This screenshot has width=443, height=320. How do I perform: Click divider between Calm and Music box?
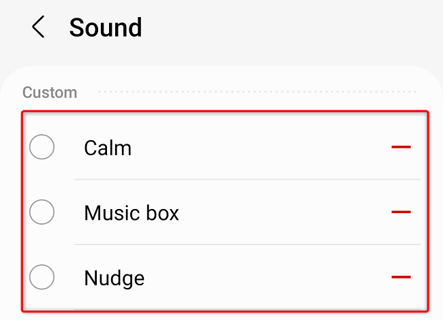click(245, 180)
